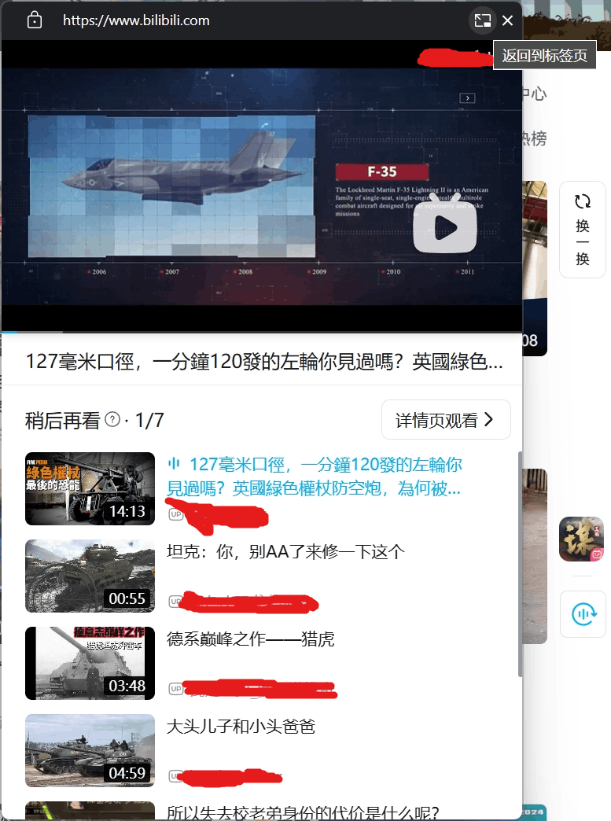Click the 1/7 playlist counter

point(149,420)
